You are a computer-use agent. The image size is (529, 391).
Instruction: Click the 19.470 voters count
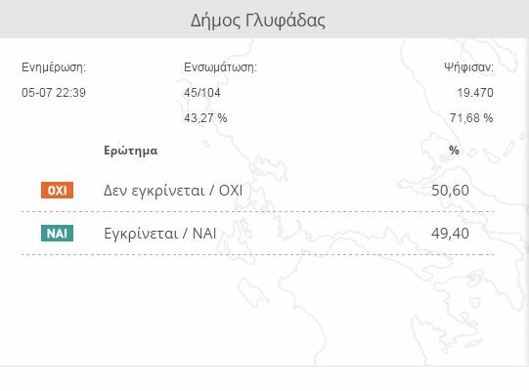click(x=475, y=93)
